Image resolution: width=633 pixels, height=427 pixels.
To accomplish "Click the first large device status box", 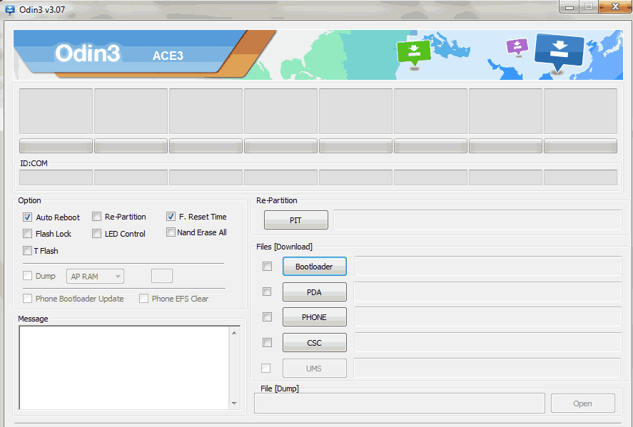I will tap(56, 111).
